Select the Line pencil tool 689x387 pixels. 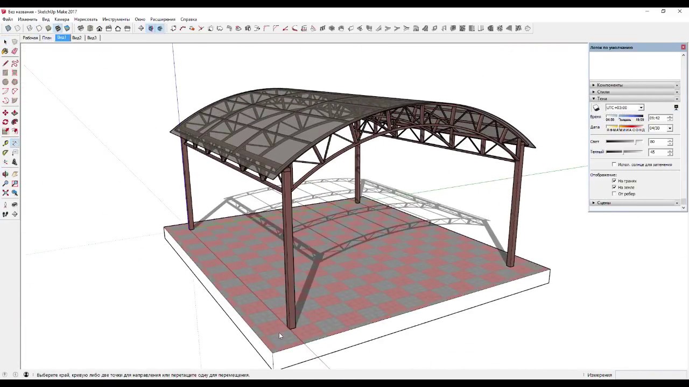point(5,63)
